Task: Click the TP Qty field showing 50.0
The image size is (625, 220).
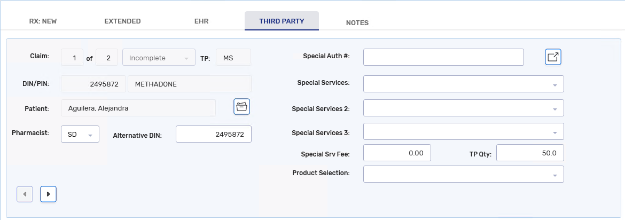Action: pos(529,153)
